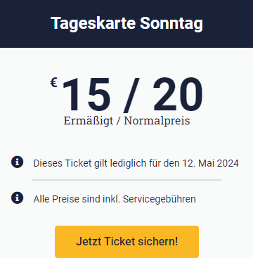Select the reduced price number 15
253x258 pixels.
click(x=86, y=95)
